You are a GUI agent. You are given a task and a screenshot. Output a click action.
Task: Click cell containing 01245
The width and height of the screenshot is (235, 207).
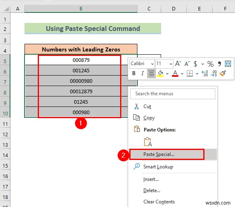click(81, 102)
